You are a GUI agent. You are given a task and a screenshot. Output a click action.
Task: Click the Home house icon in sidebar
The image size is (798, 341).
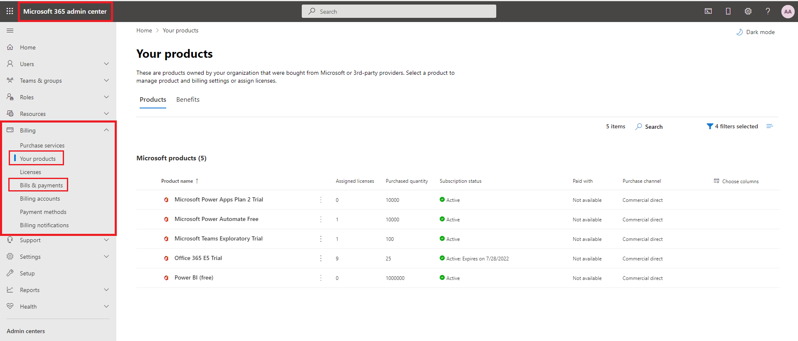click(x=10, y=47)
